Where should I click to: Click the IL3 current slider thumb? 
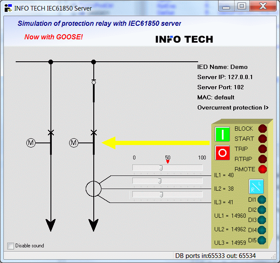pyautogui.click(x=161, y=195)
